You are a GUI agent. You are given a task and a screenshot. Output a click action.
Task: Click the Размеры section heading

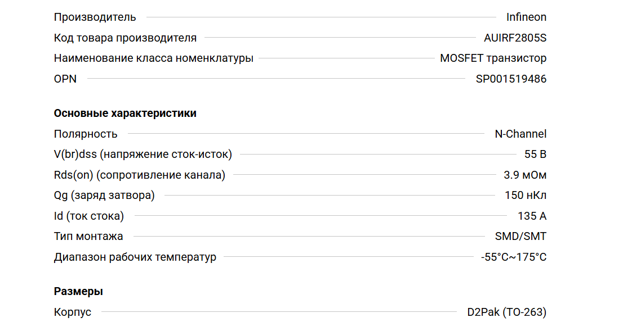point(78,291)
